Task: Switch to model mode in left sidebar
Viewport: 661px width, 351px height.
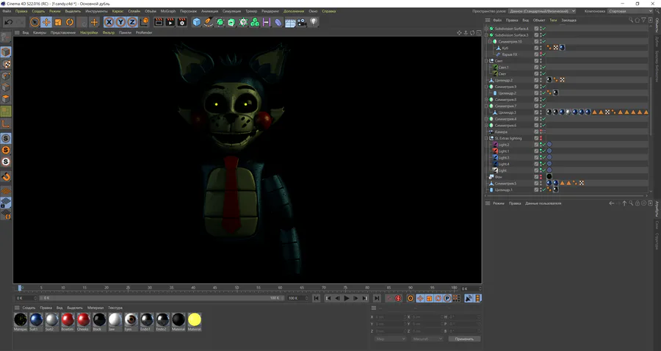Action: coord(6,52)
